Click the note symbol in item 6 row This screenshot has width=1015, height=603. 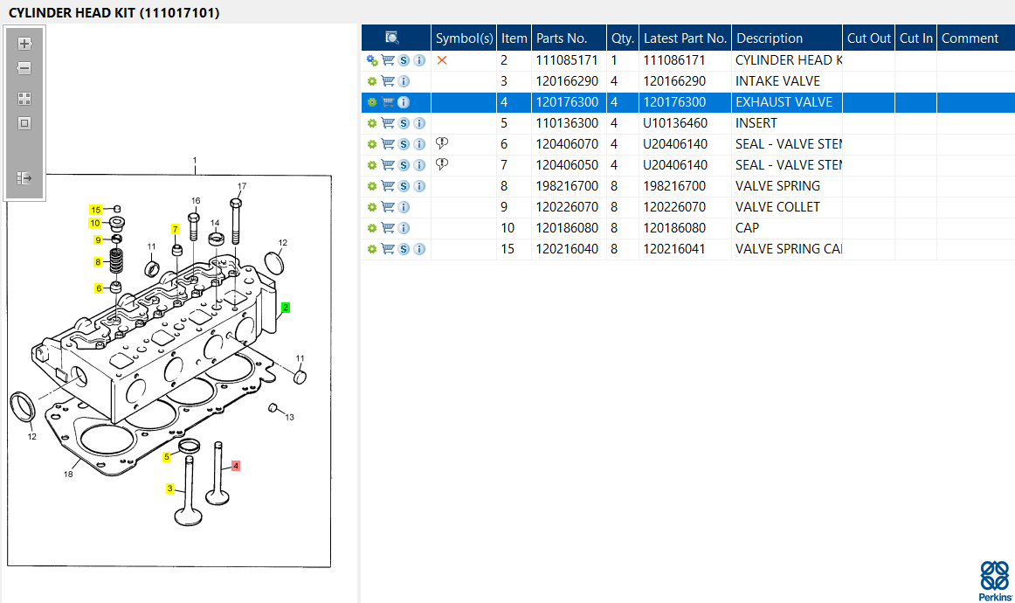(442, 143)
